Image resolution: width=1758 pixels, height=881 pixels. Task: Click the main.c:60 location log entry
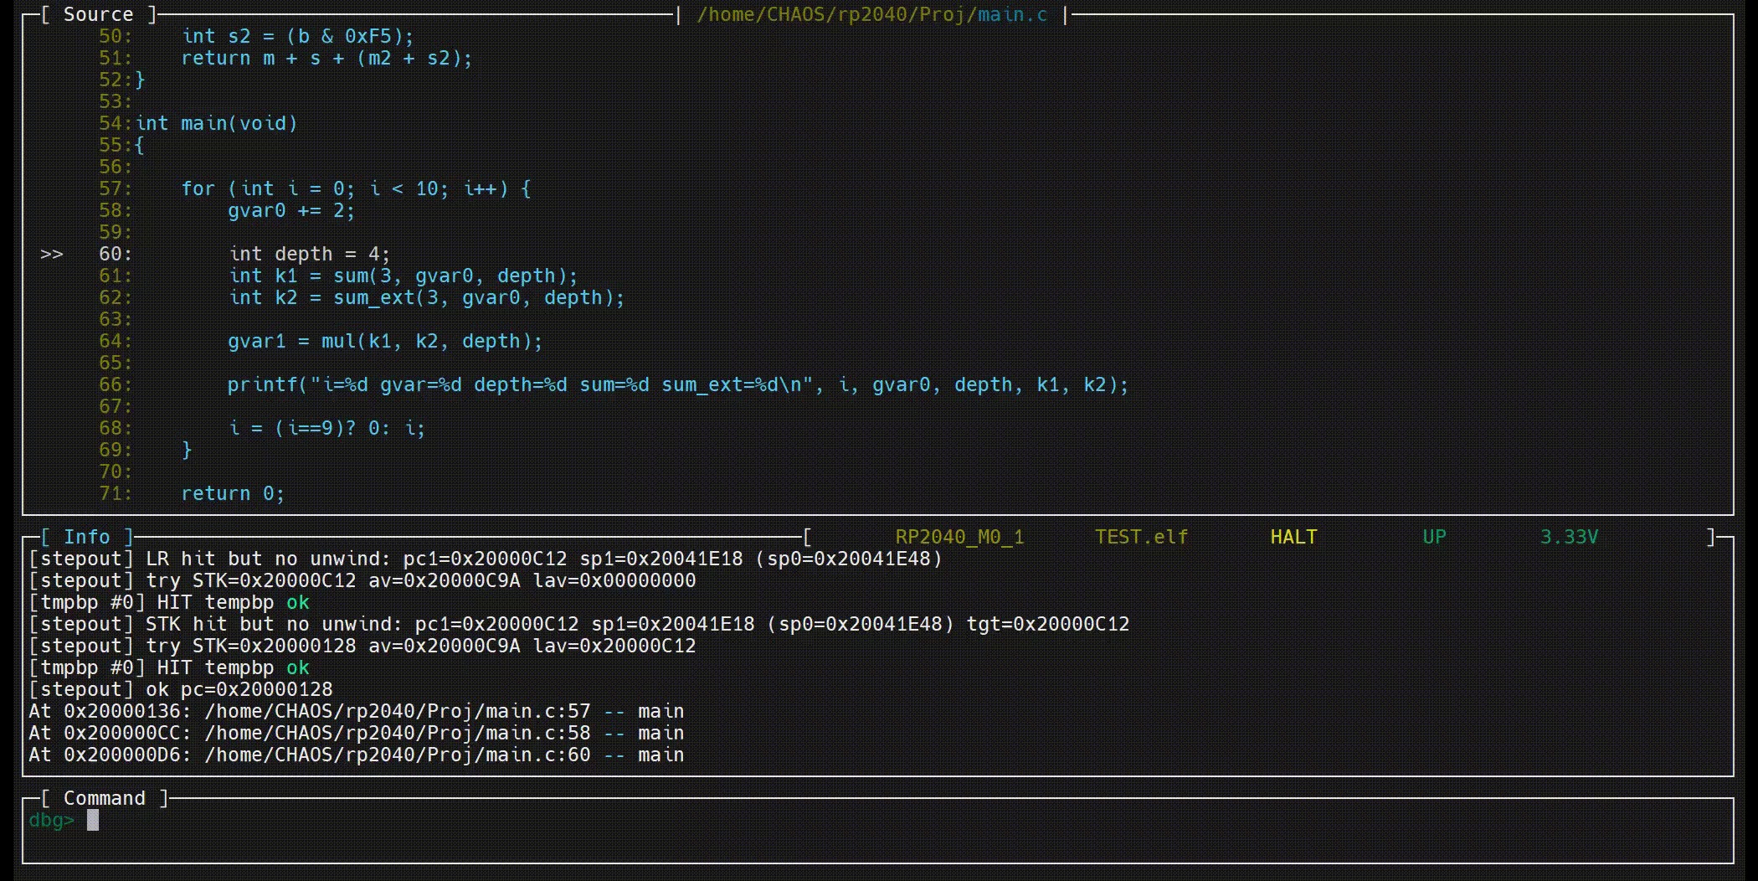coord(356,755)
